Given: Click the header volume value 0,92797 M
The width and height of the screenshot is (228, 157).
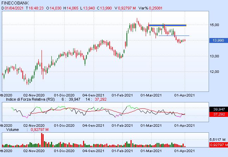Looking at the screenshot, I should pos(127,8).
